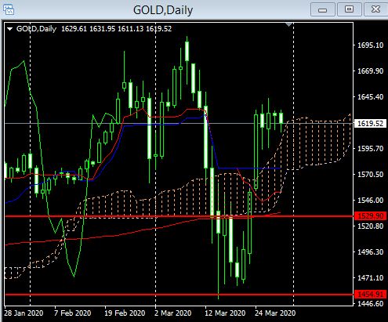
Task: Select the red 1529.90 horizontal line label
Action: tap(370, 216)
